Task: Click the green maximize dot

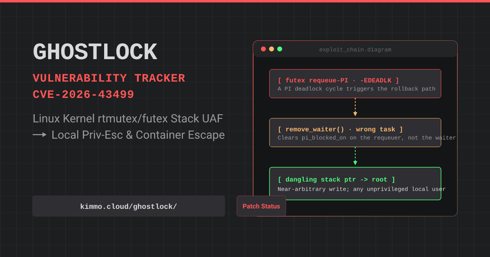Action: (x=280, y=49)
